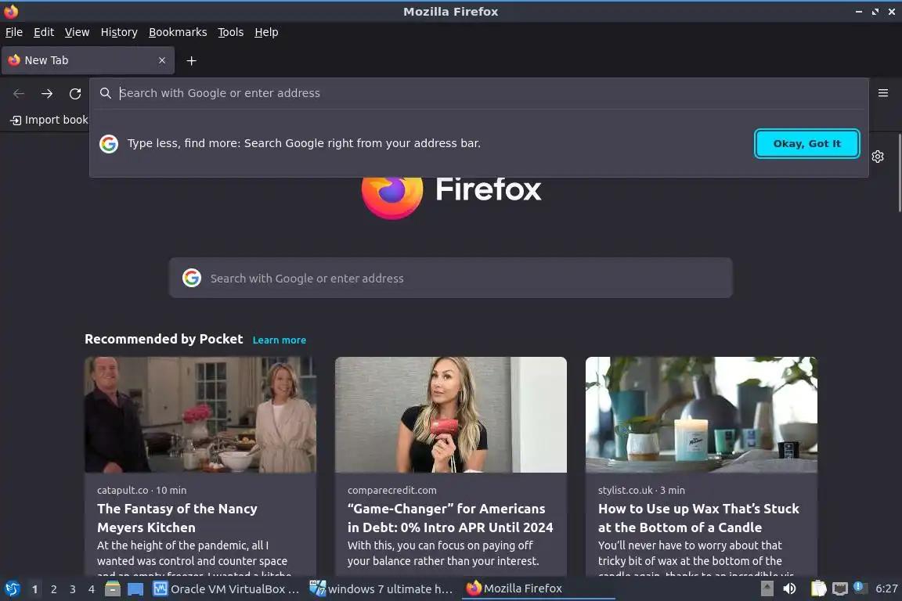Click the Mozilla Firefox taskbar entry

tap(538, 588)
